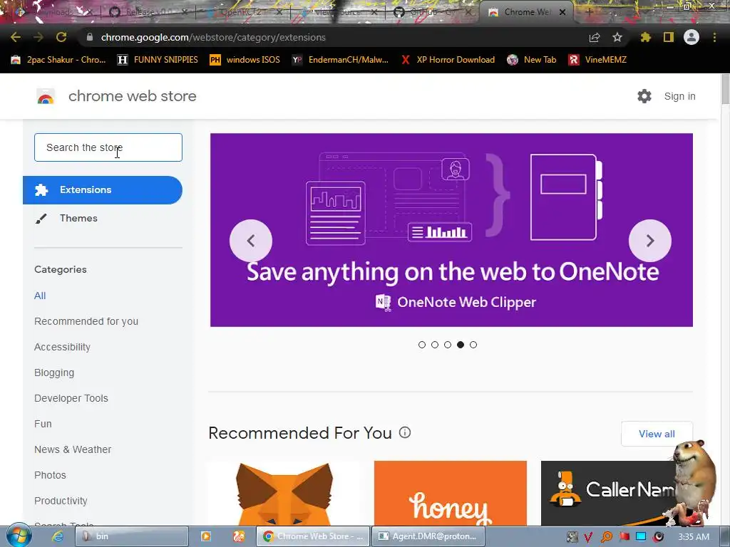Switch to the OpenRCT2 tab
This screenshot has height=547, width=730.
[241, 12]
